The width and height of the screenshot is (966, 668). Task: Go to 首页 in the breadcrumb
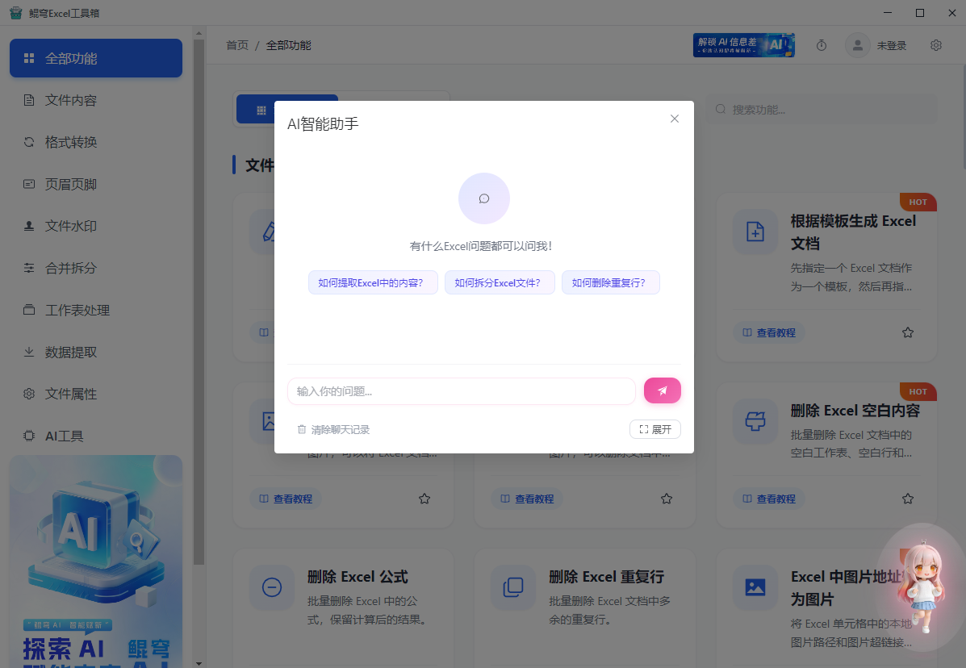pos(237,45)
